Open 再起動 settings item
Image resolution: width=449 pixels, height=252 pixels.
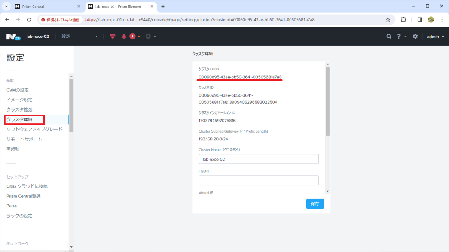point(13,149)
